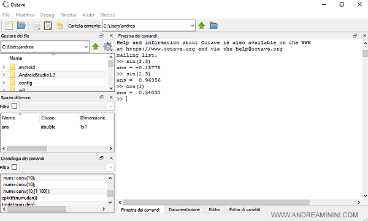The image size is (368, 221).
Task: Expand the .AndroidStudio3.2 tree node
Action: (4, 75)
